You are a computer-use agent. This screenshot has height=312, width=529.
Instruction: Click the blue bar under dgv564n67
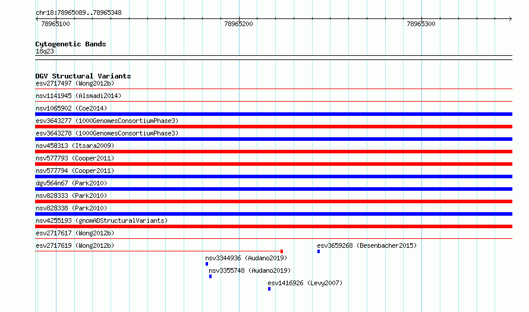273,189
